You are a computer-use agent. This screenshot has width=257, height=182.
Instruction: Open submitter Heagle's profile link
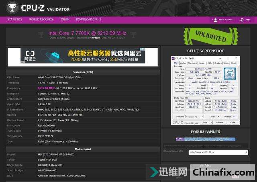96,38
